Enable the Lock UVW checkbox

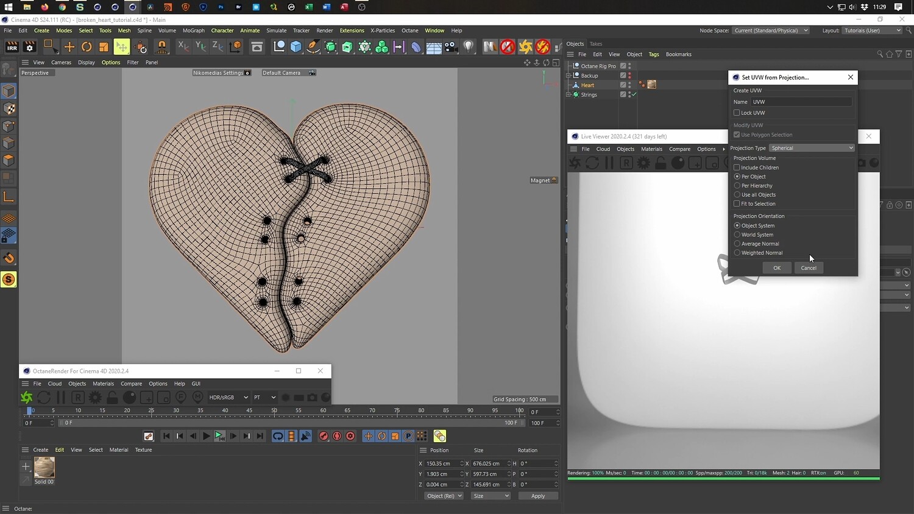(737, 113)
